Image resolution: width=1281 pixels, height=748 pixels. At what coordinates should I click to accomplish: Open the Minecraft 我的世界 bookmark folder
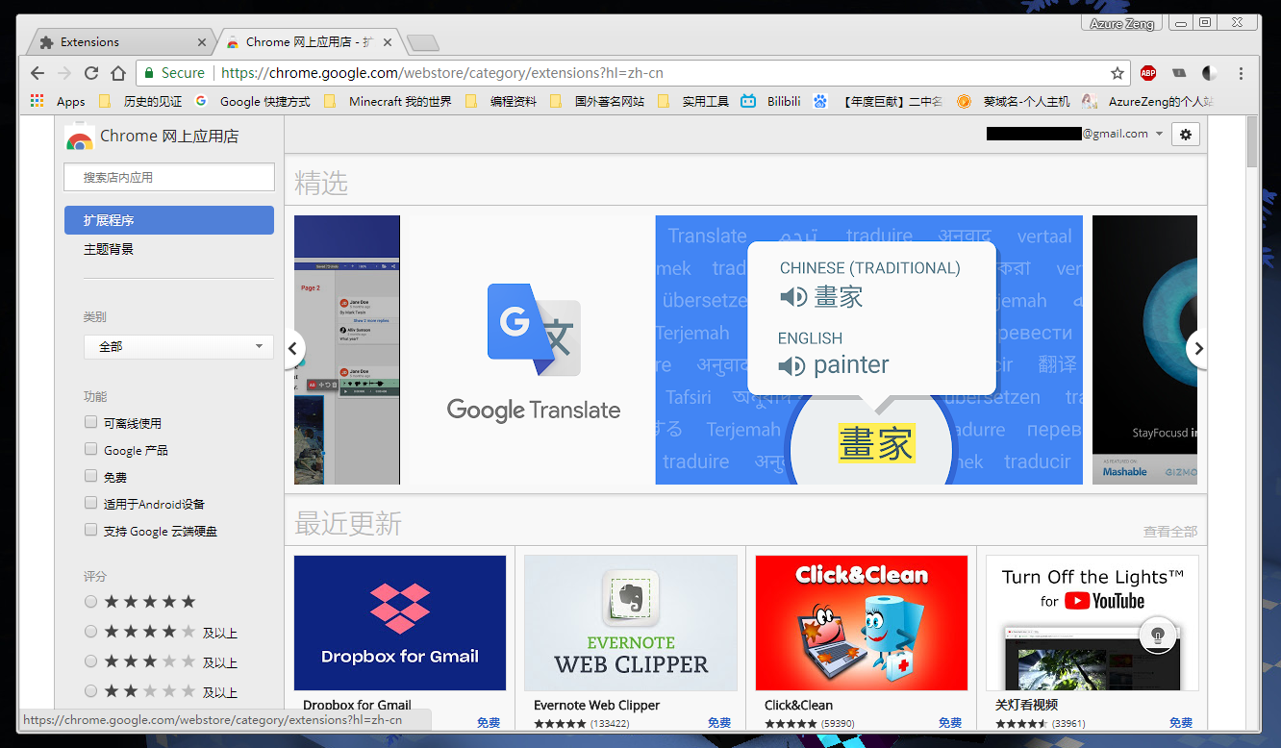(x=388, y=101)
